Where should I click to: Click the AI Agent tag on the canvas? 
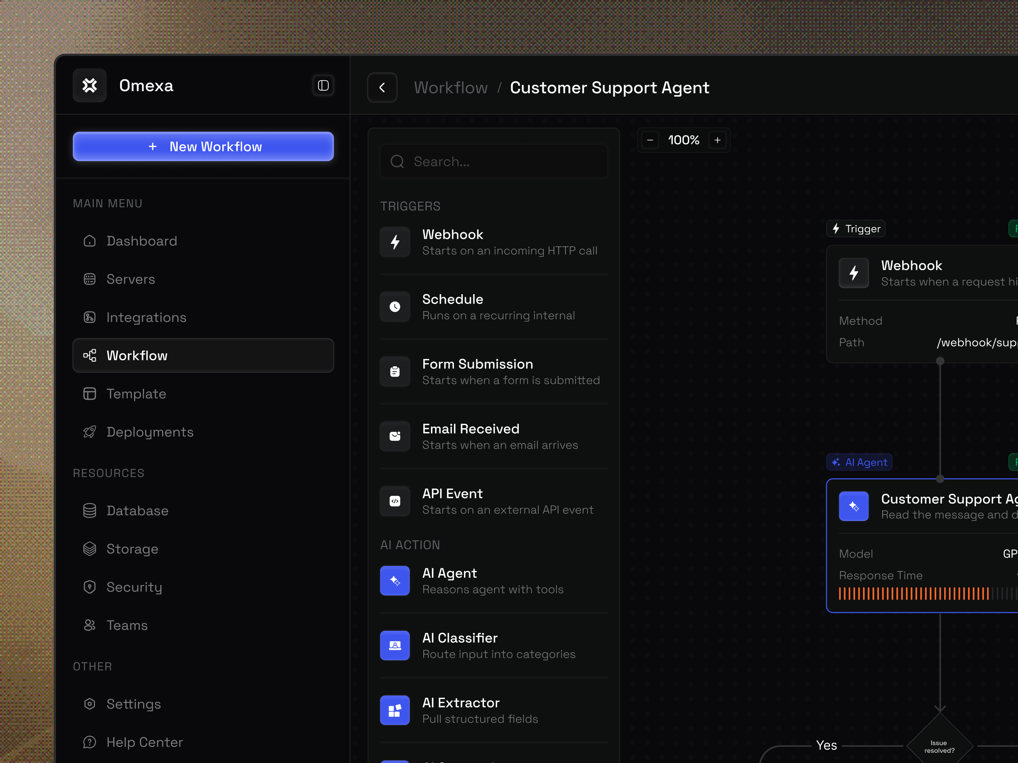[859, 462]
